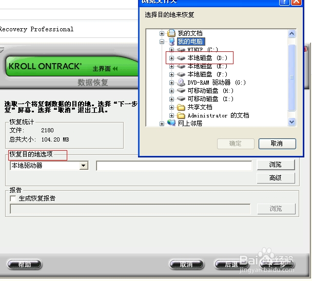This screenshot has width=312, height=281.
Task: Select Administrator 的文档 in folder tree
Action: pos(218,115)
